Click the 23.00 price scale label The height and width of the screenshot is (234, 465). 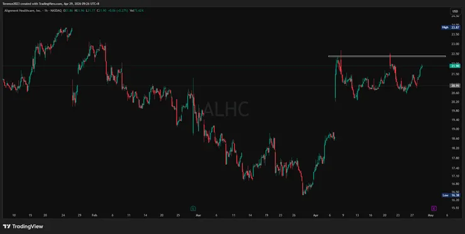(x=455, y=44)
